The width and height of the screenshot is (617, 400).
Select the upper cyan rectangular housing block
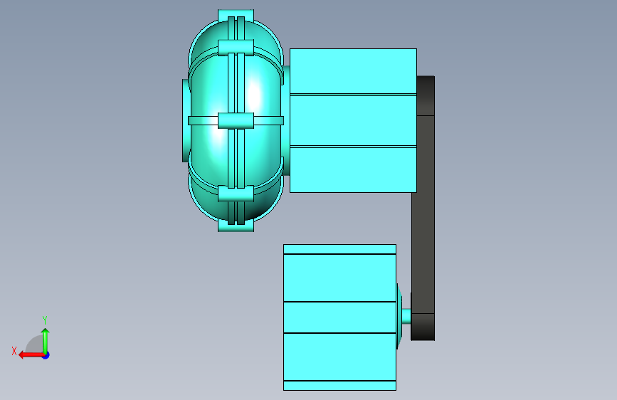coord(353,120)
